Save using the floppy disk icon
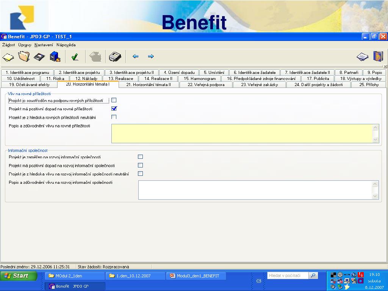This screenshot has height=291, width=388. [39, 57]
